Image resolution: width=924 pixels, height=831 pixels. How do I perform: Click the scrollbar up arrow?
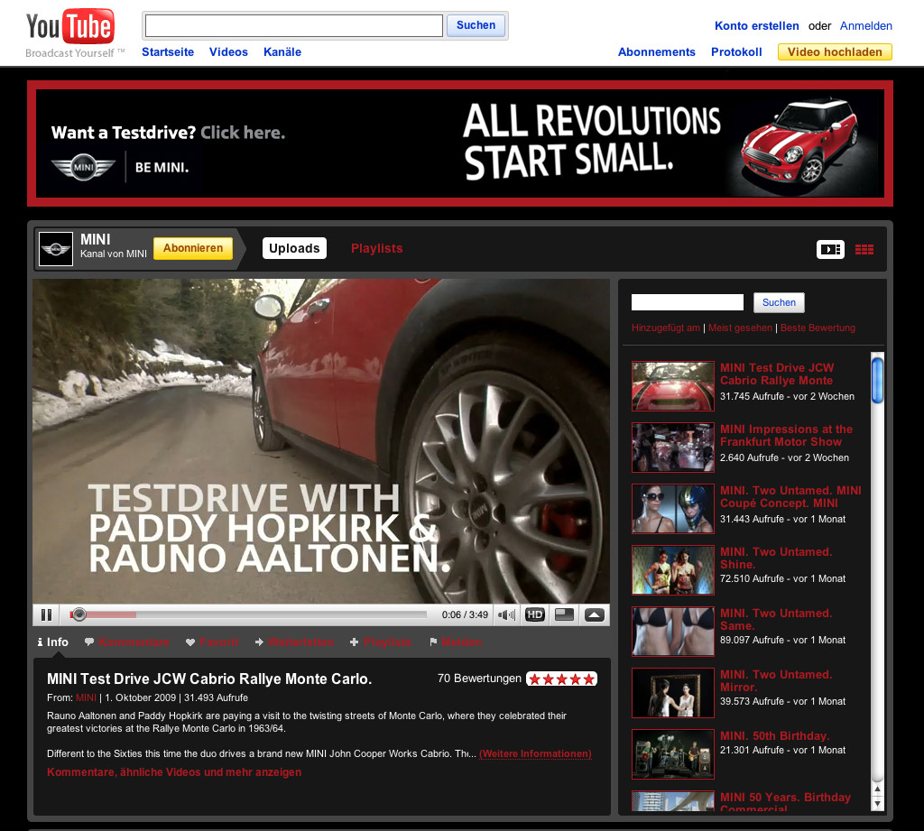tap(877, 789)
